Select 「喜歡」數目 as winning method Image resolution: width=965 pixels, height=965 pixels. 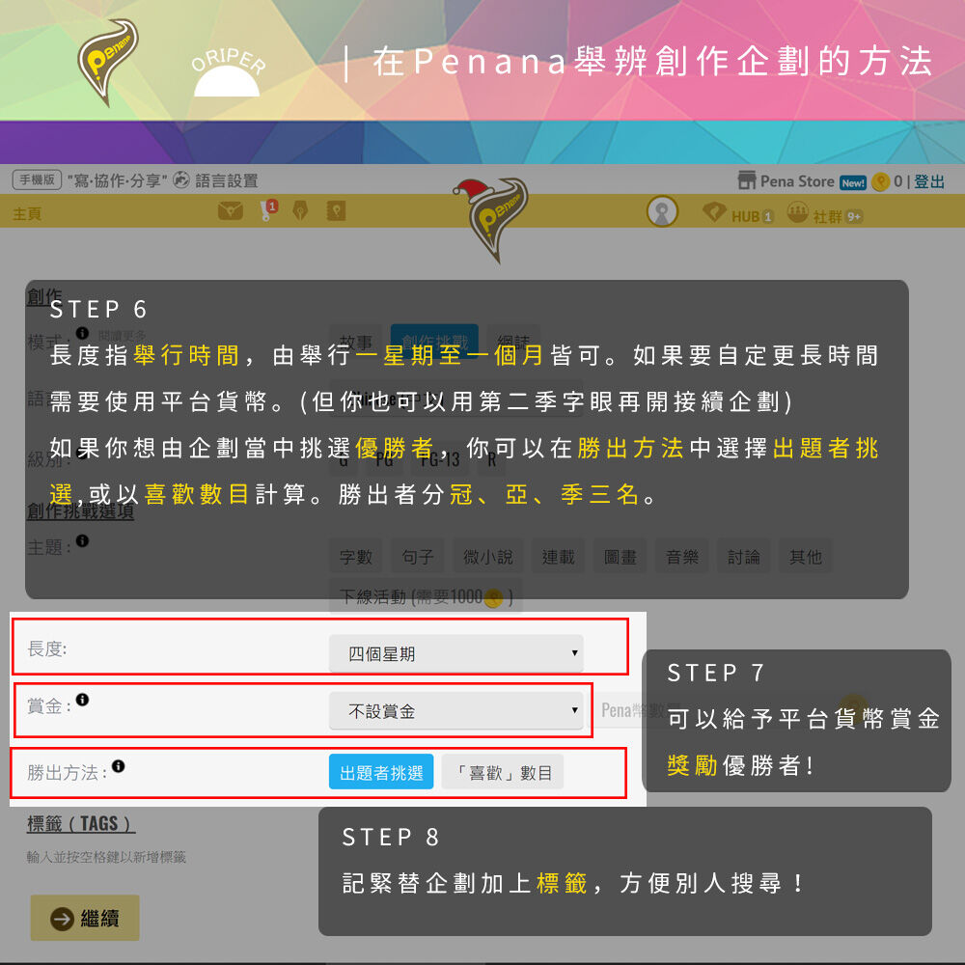[x=502, y=772]
